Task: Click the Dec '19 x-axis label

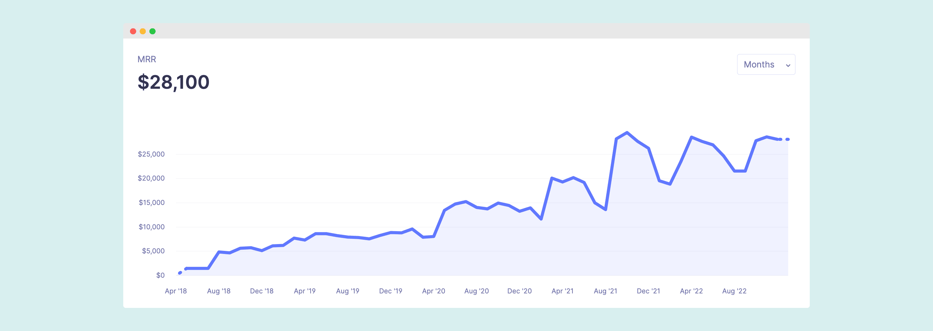Action: click(390, 291)
